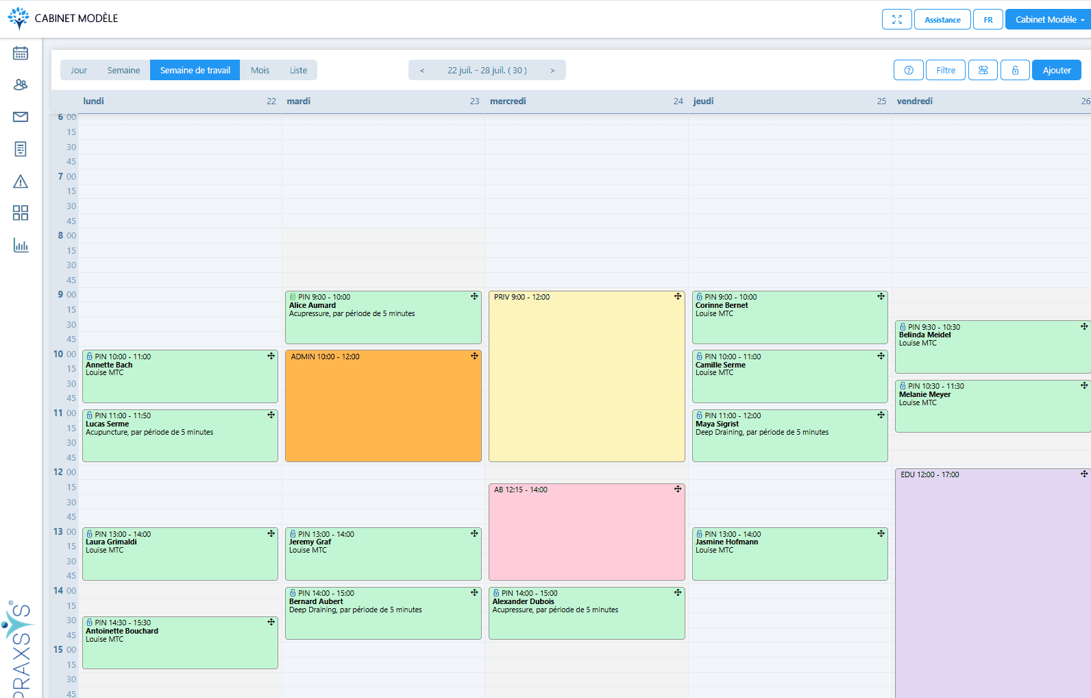Change language with FR button
Viewport: 1091px width, 698px height.
(x=988, y=19)
